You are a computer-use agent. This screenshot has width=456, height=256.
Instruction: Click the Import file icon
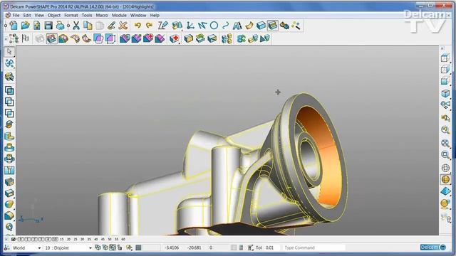point(37,26)
